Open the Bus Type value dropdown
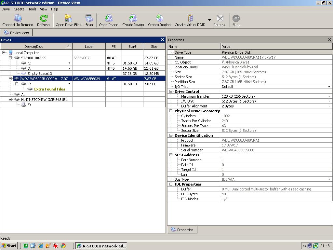Screen dimensions: 333x250 tap(329, 179)
